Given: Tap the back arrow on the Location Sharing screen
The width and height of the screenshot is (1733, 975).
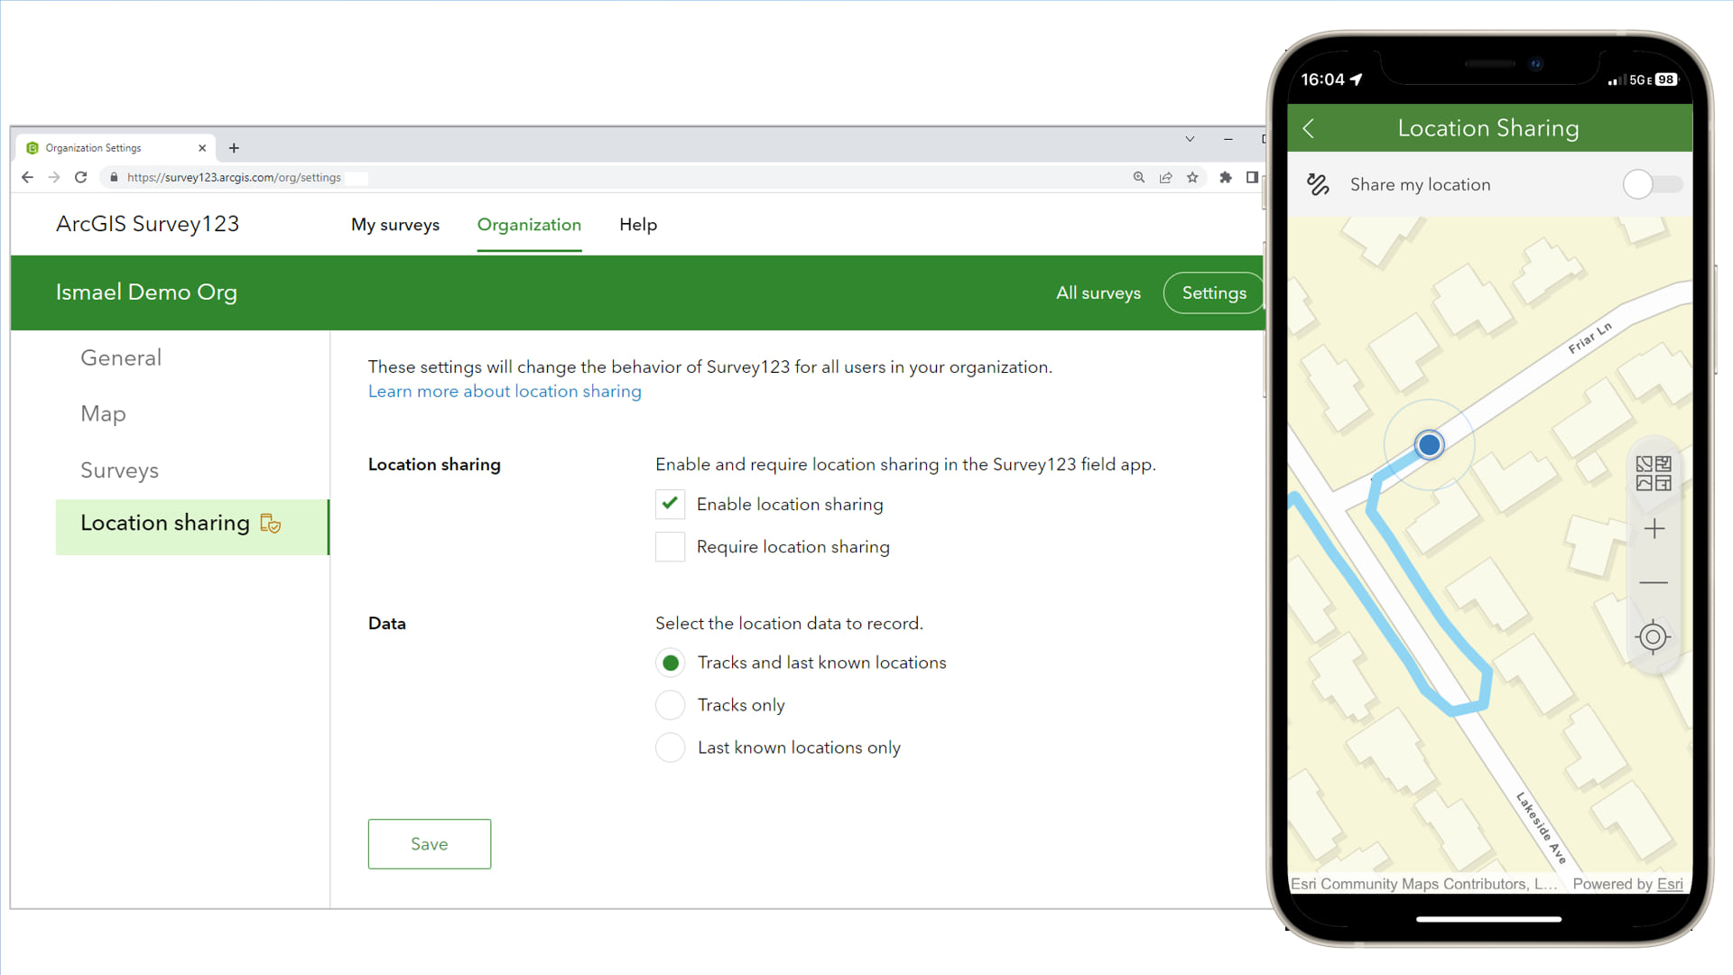Looking at the screenshot, I should click(1309, 128).
